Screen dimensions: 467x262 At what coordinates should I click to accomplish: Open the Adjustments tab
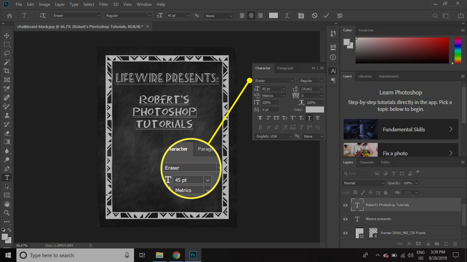[389, 76]
